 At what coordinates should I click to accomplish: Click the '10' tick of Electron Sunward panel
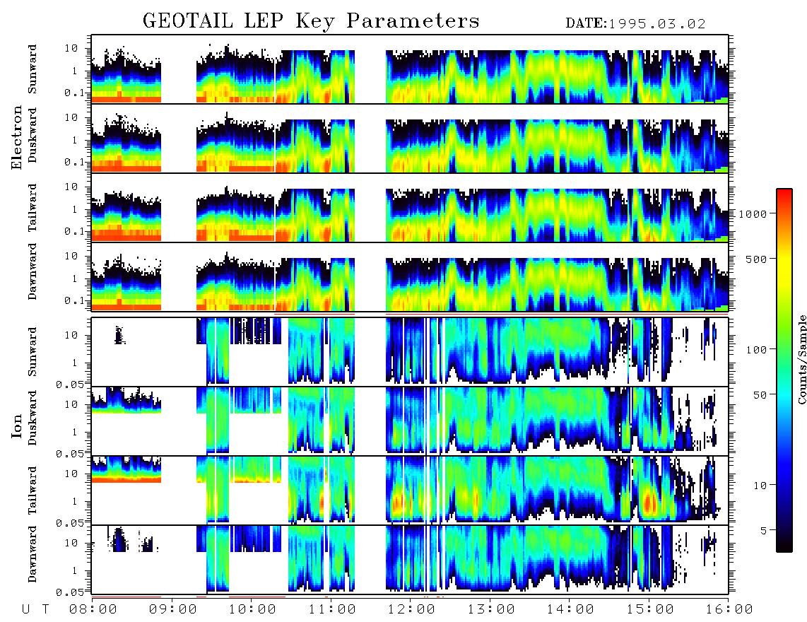point(71,48)
